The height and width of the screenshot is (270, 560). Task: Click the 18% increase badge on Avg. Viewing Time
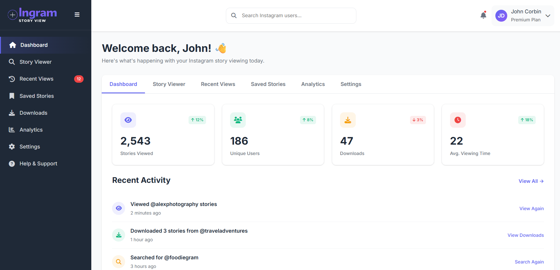coord(527,120)
